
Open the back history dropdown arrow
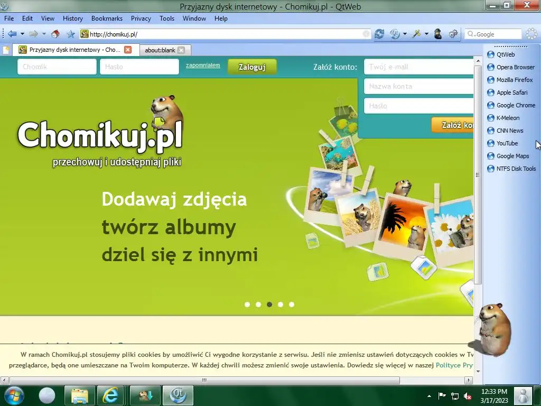pos(22,34)
